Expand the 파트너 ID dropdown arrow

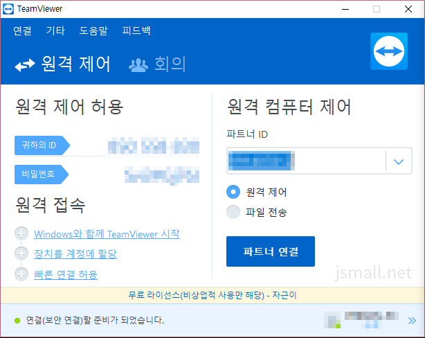pos(399,161)
